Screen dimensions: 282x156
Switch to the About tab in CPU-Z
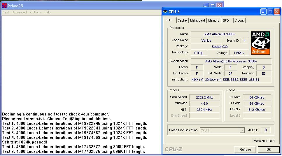pos(239,20)
